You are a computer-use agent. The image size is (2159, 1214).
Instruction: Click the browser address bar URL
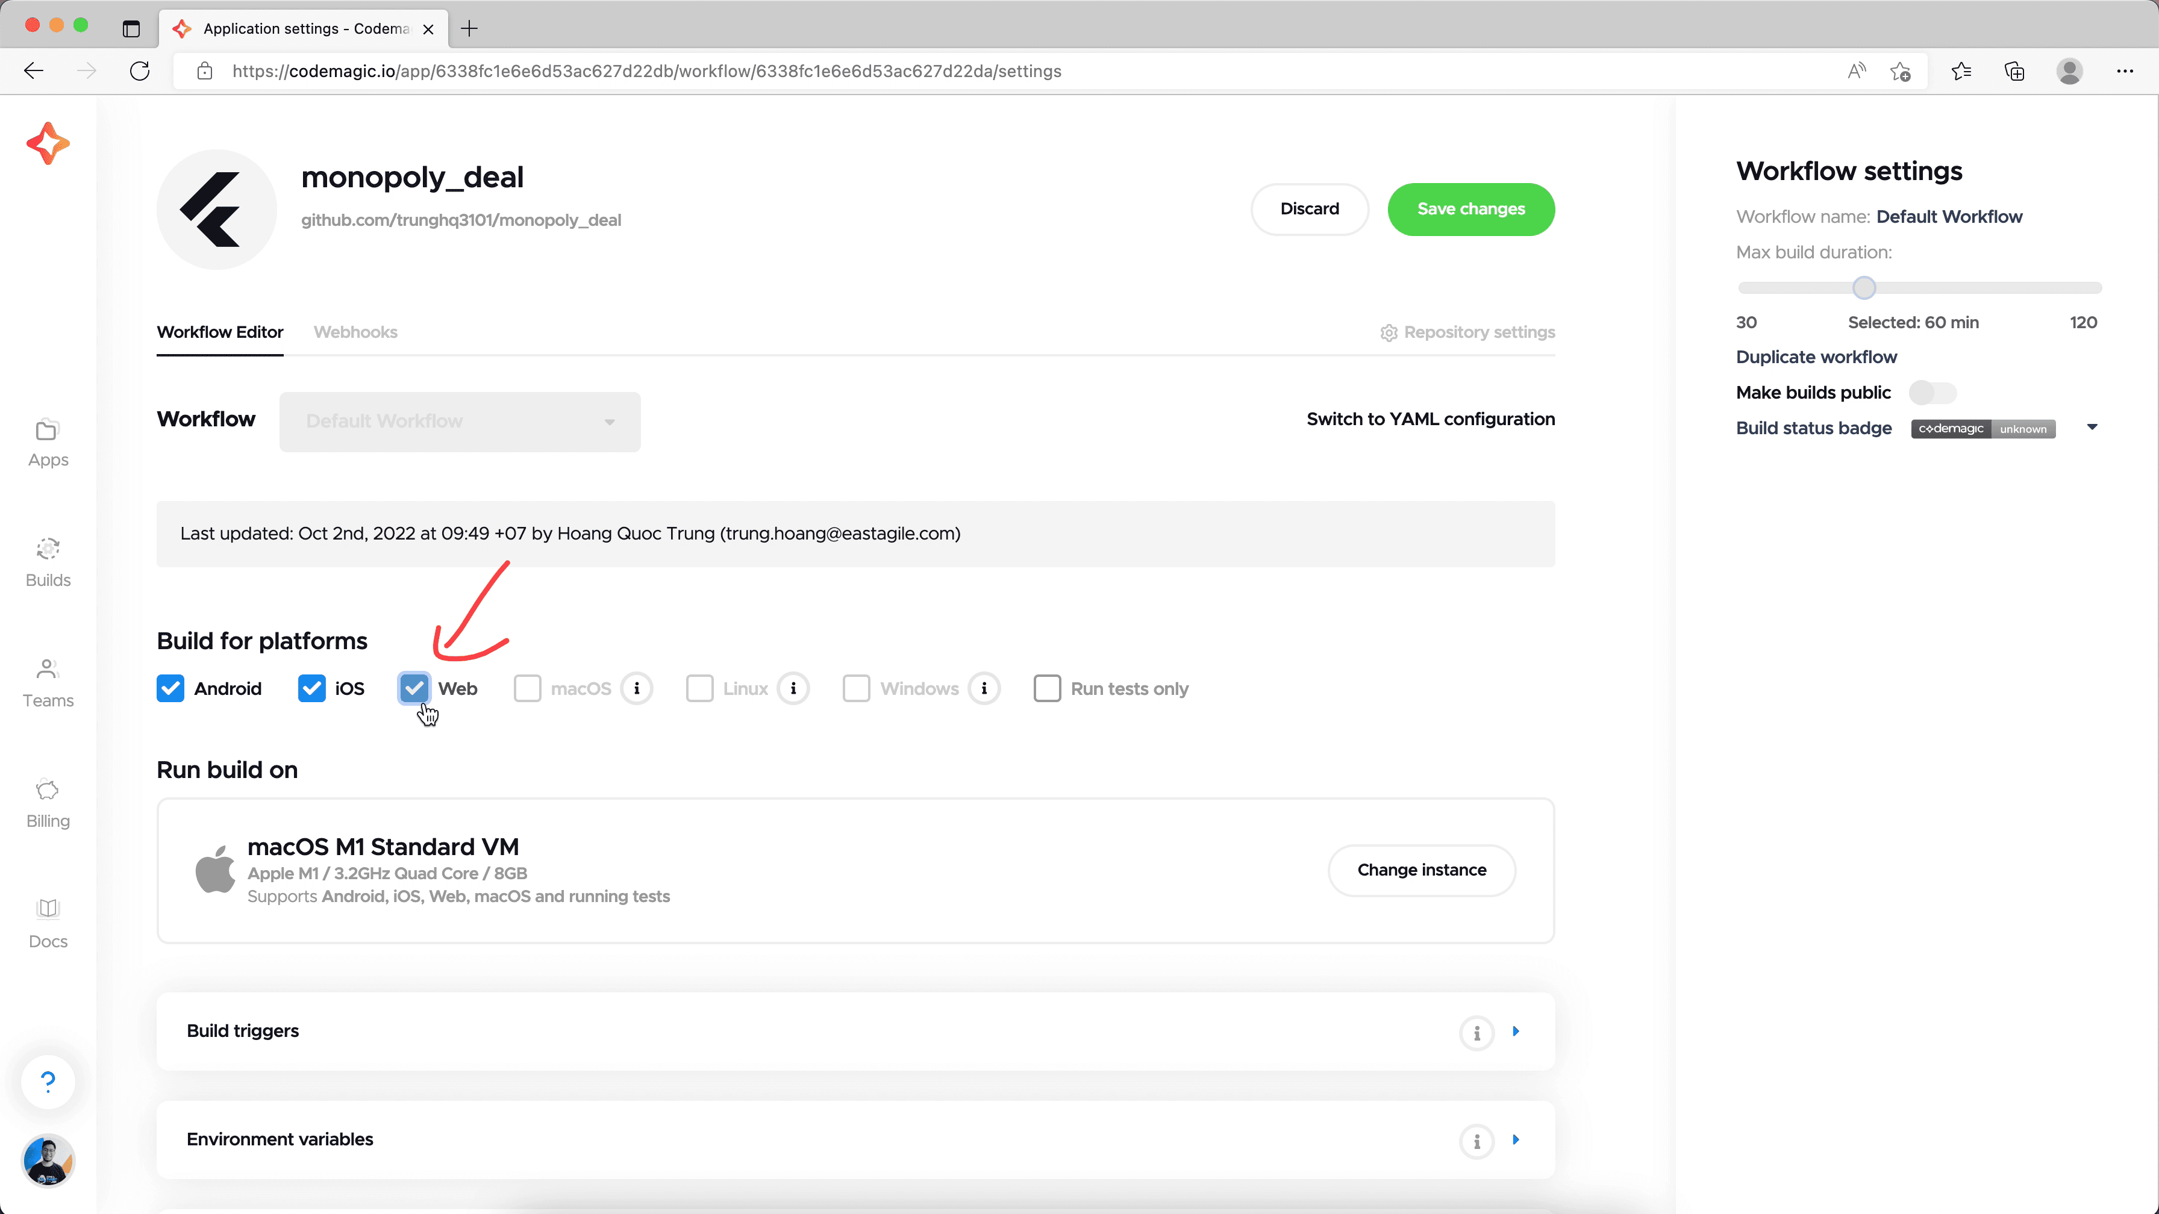647,71
